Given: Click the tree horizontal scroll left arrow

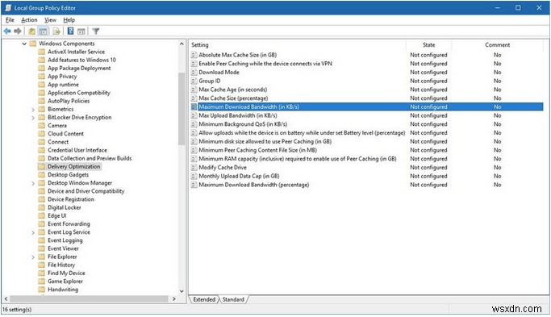Looking at the screenshot, I should pos(6,298).
